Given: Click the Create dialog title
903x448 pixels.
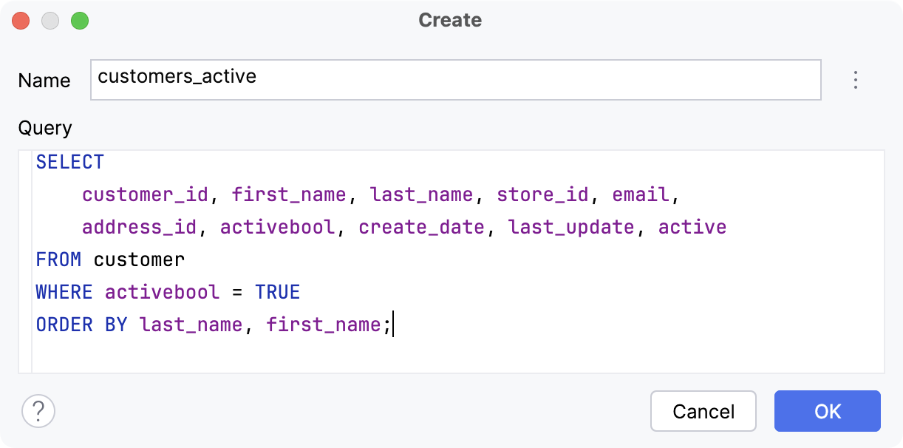Looking at the screenshot, I should (x=450, y=21).
